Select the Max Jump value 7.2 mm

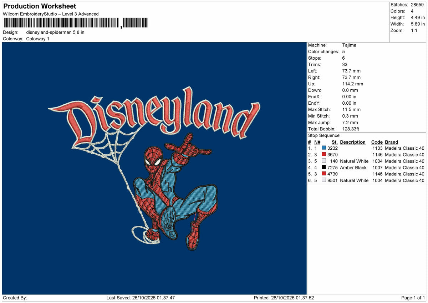pos(350,122)
